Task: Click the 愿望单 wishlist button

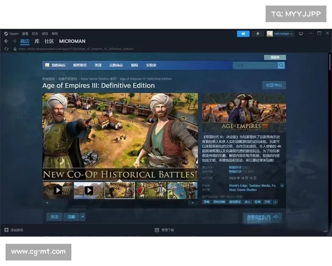Action: tap(275, 57)
